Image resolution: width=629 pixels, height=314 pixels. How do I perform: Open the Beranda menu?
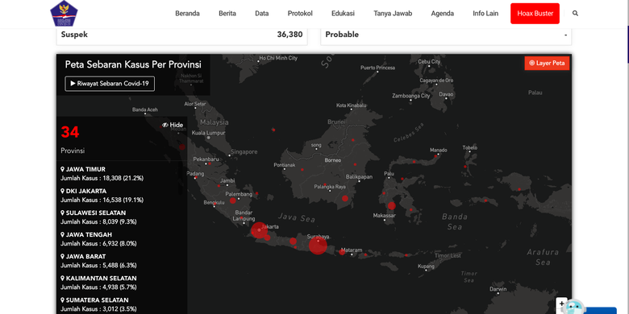tap(187, 13)
